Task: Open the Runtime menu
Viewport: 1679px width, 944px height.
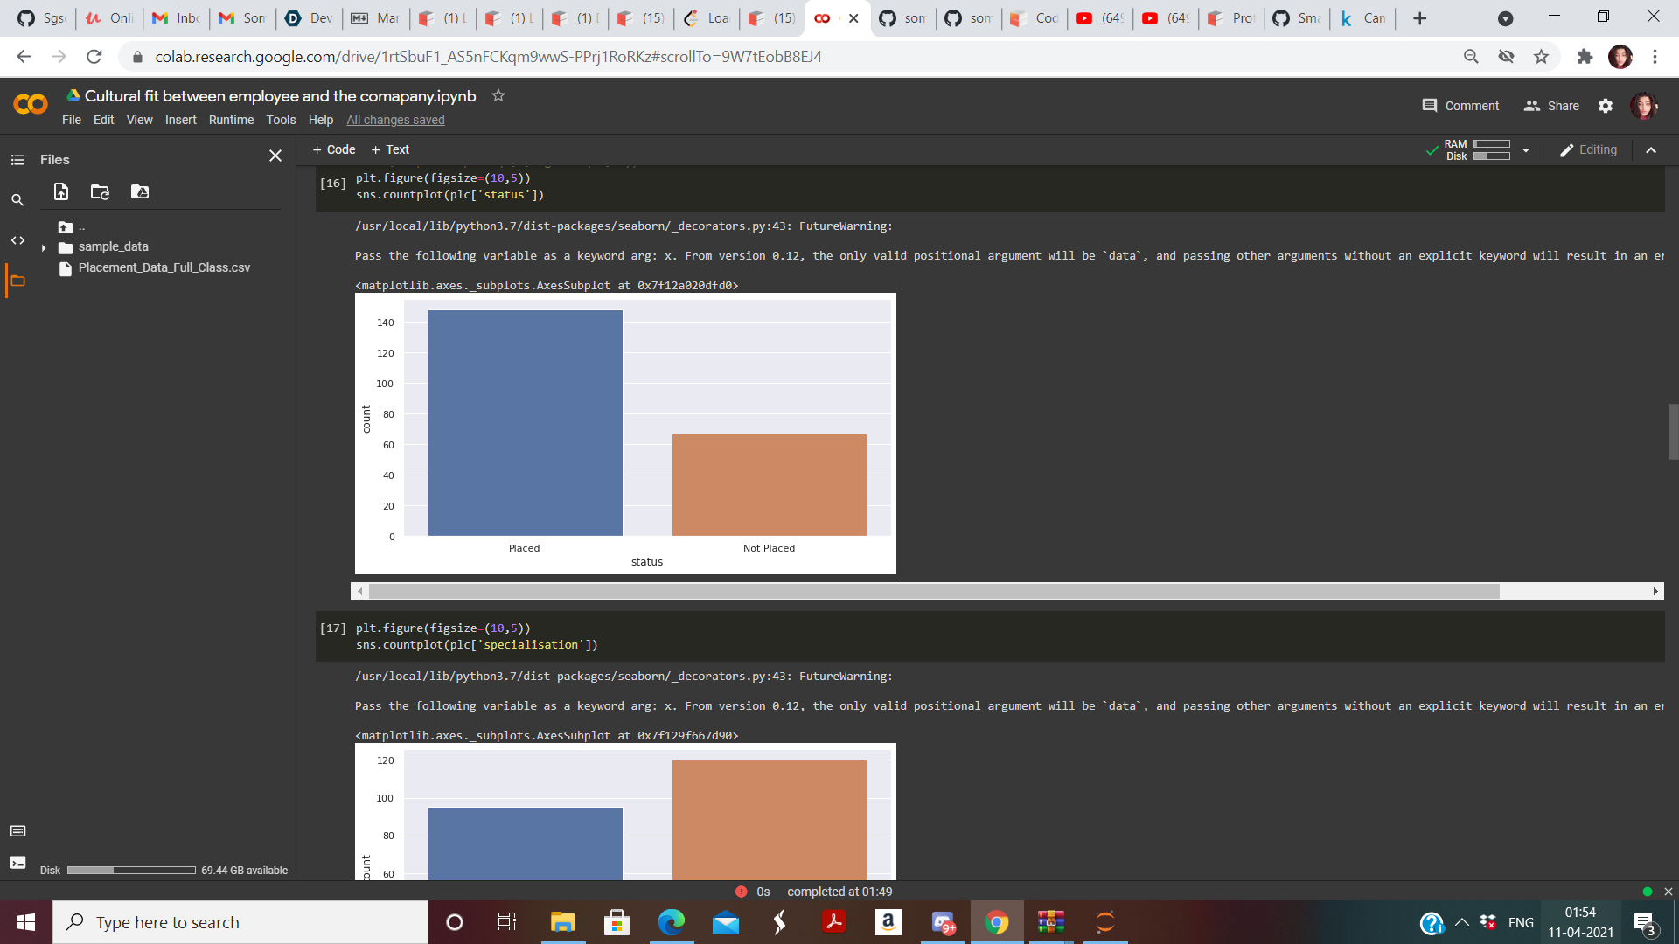Action: point(231,120)
